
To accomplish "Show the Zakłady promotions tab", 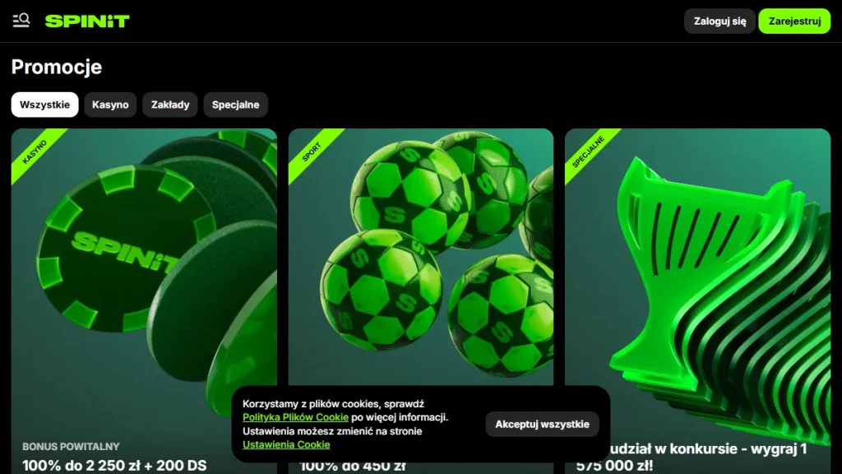I will click(170, 105).
